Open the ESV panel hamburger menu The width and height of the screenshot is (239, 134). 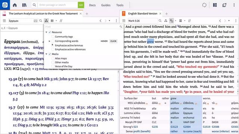[x=124, y=21]
